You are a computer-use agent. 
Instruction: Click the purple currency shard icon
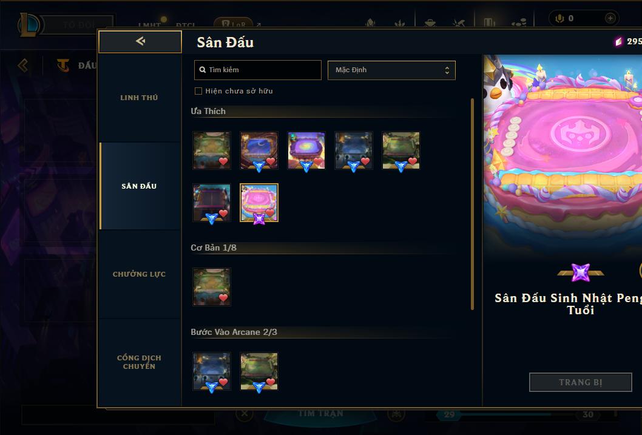click(x=618, y=41)
